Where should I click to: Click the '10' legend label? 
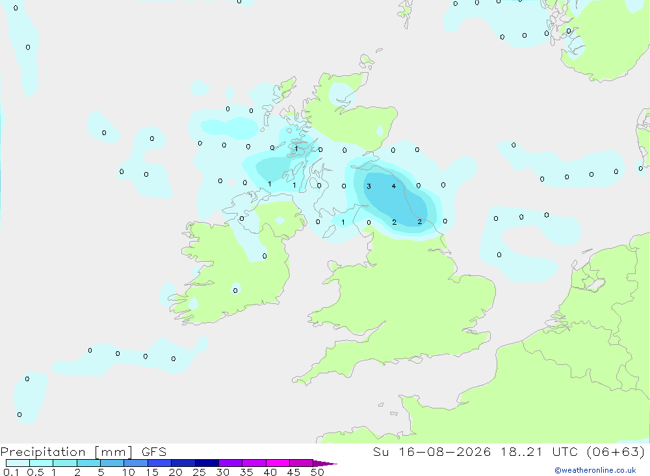point(129,472)
